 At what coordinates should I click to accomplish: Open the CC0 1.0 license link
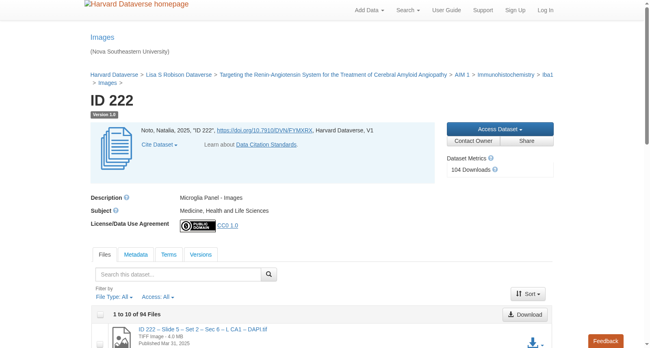(228, 225)
